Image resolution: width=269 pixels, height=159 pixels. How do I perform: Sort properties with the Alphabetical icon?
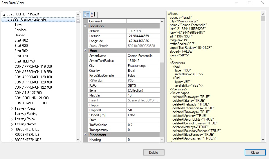93,14
